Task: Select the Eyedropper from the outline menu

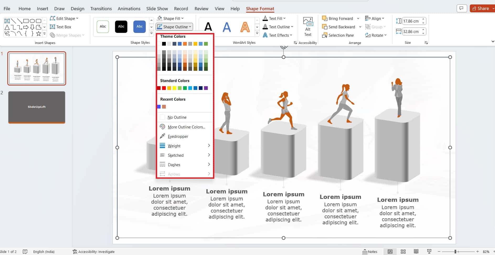Action: [x=178, y=136]
